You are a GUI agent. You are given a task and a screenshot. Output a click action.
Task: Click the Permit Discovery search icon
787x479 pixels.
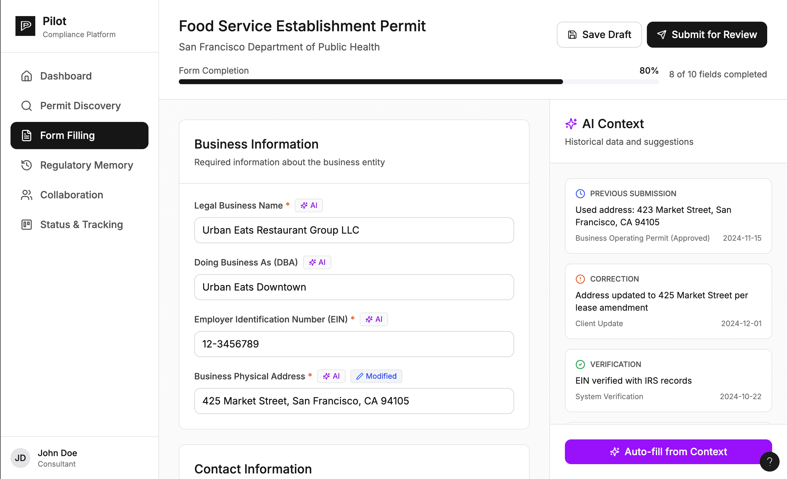point(27,106)
